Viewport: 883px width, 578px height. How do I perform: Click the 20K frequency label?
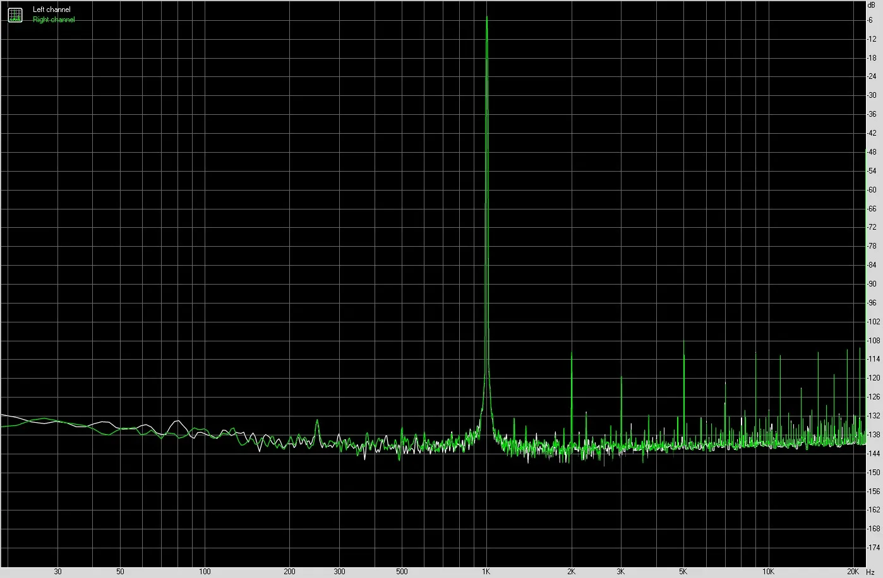click(853, 572)
